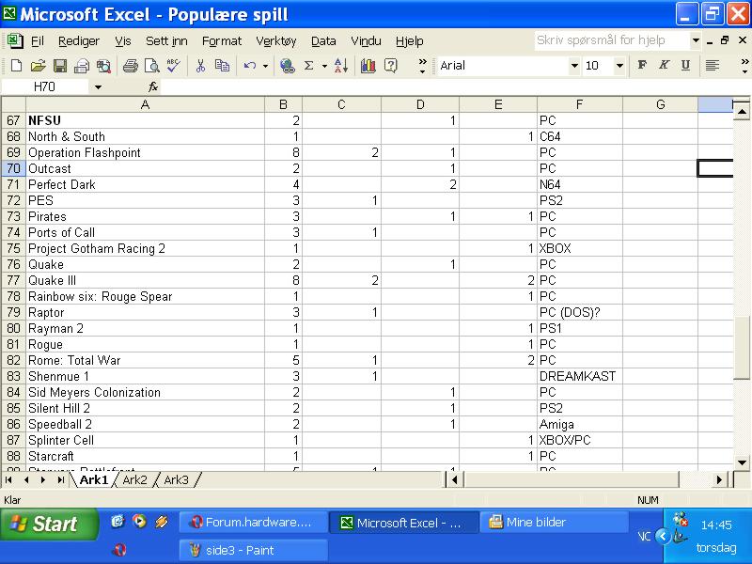
Task: Click the AutoSum sigma icon
Action: pyautogui.click(x=309, y=66)
